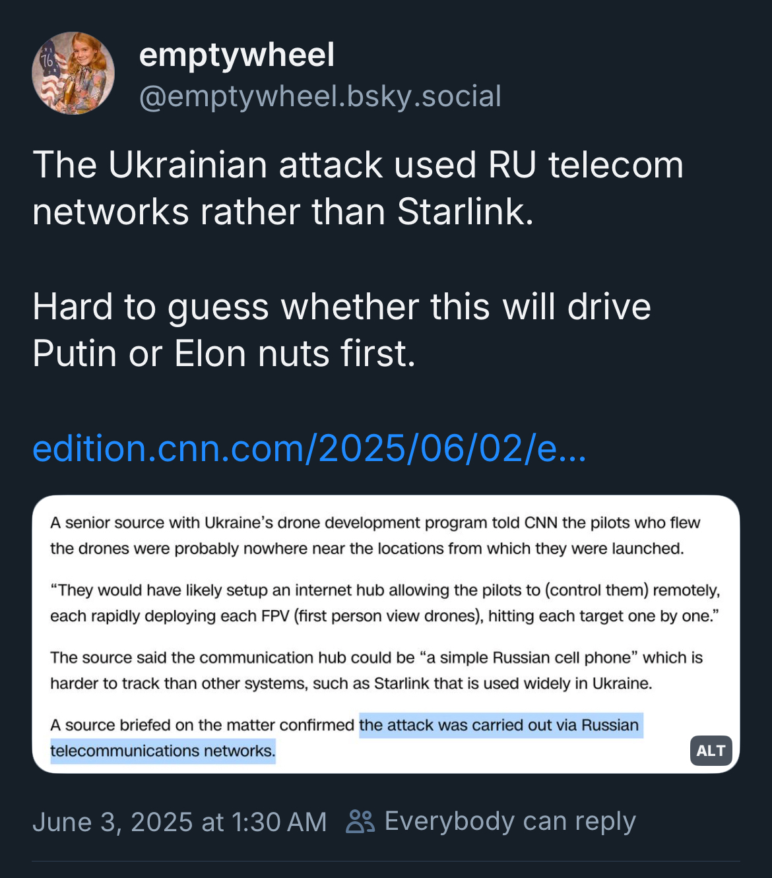Click "Everybody can reply" setting text
Viewport: 772px width, 878px height.
tap(510, 822)
